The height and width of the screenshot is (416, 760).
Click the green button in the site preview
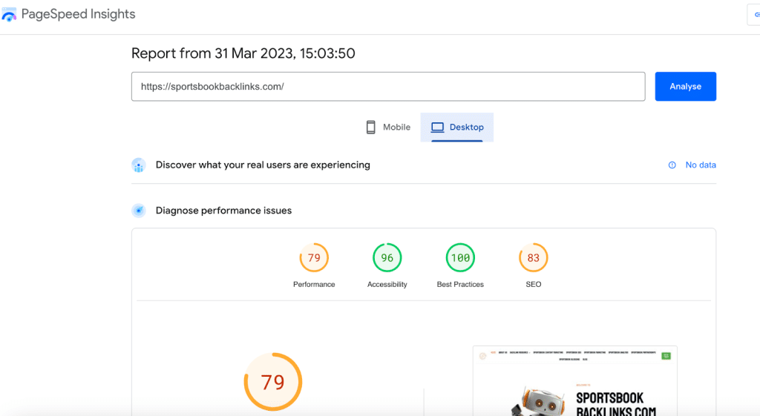click(x=666, y=356)
